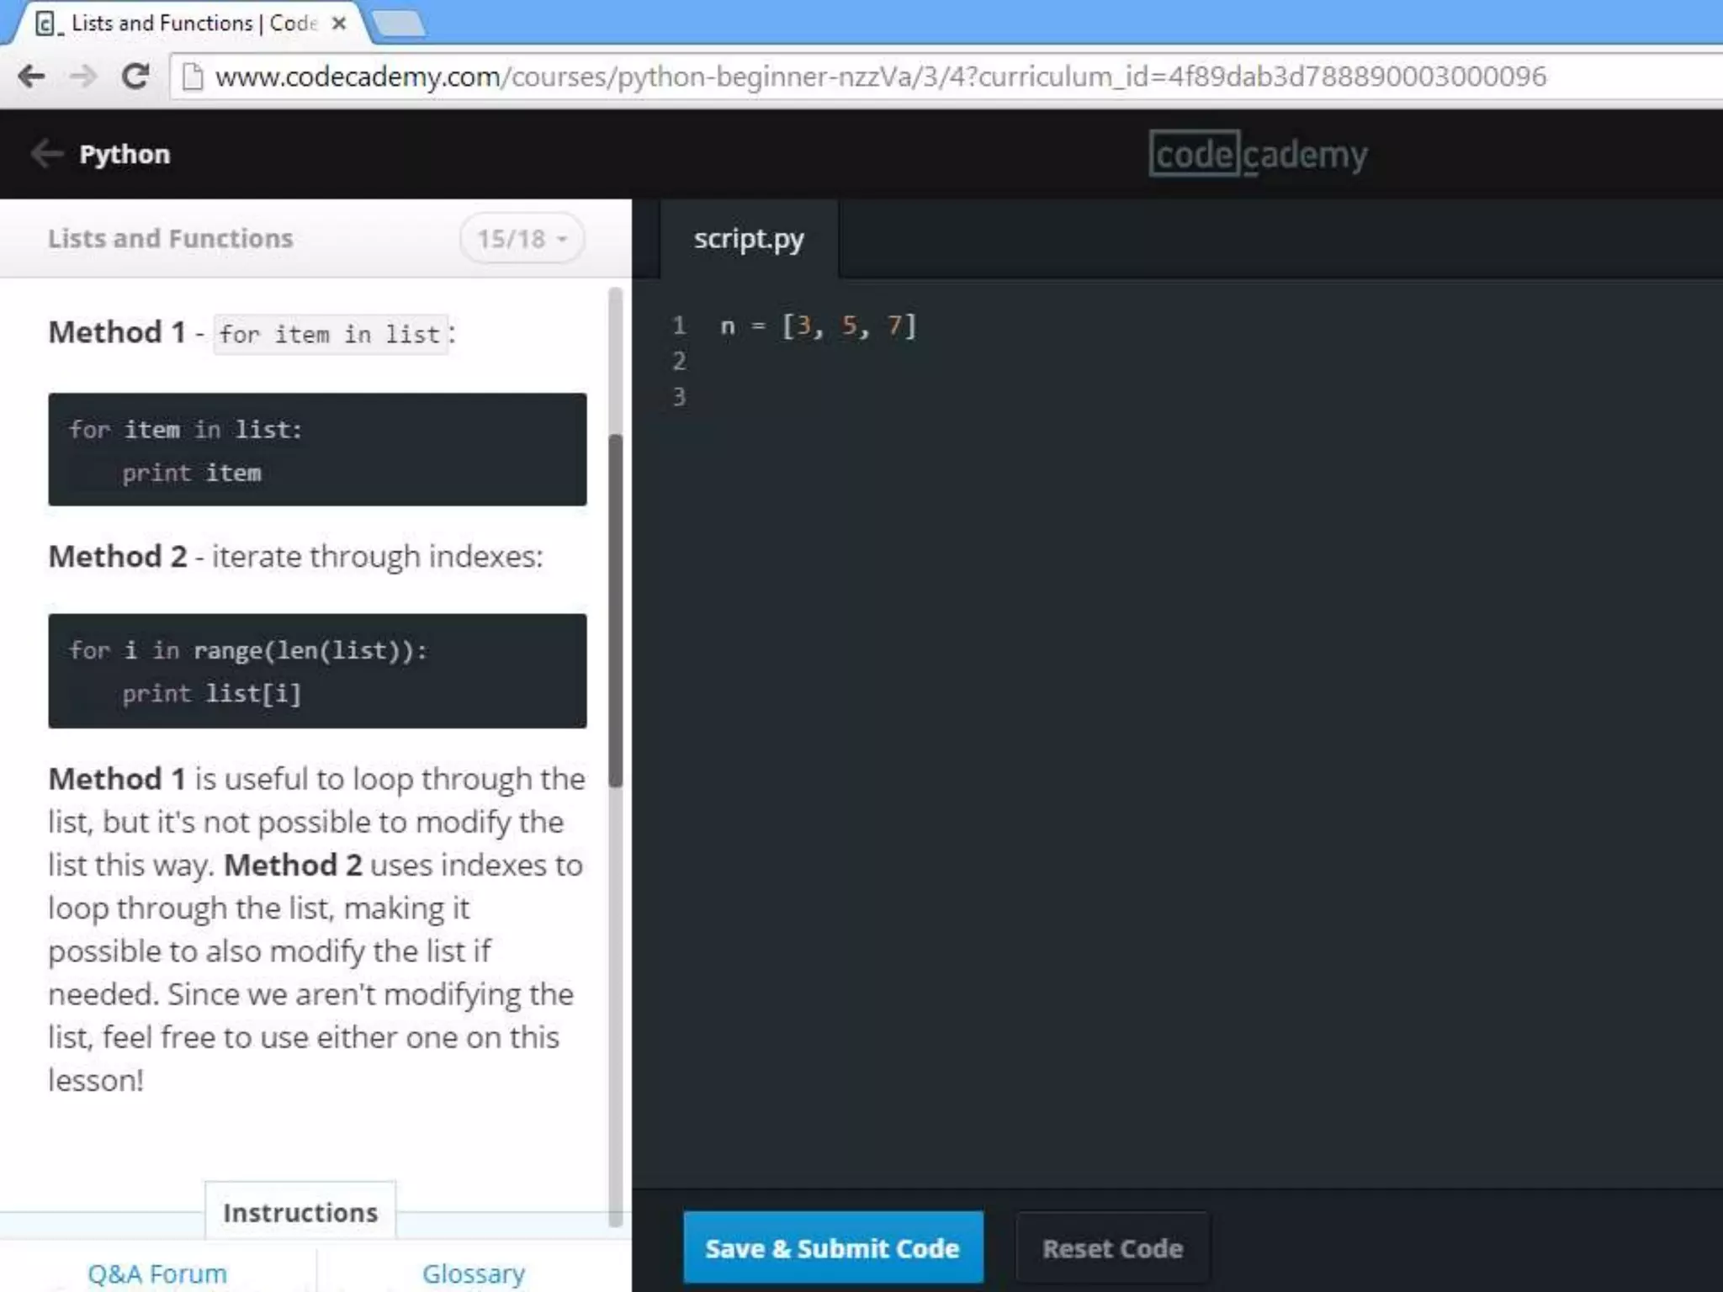Select the script.py editor tab
The image size is (1723, 1292).
pyautogui.click(x=749, y=239)
